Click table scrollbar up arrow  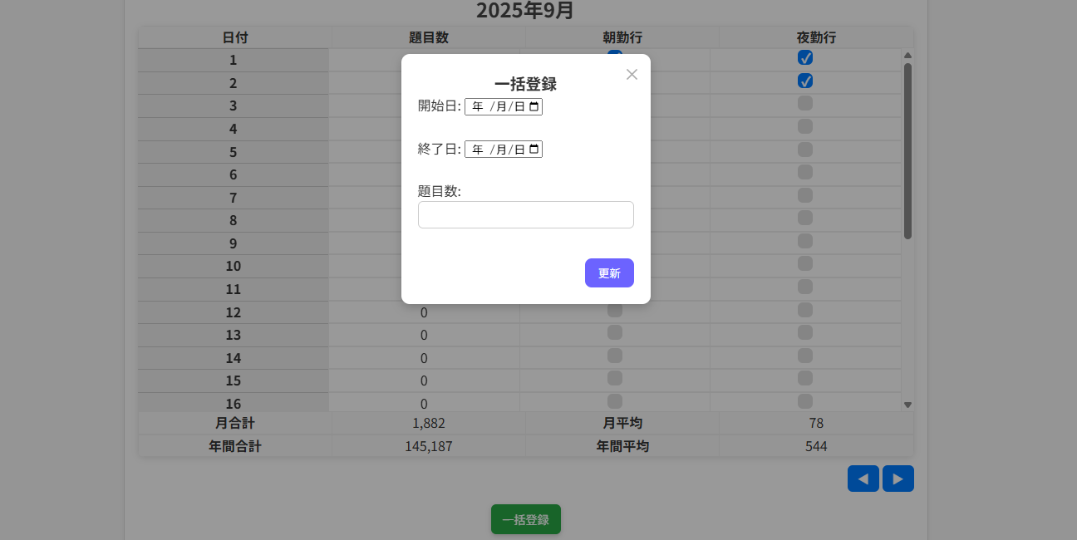[907, 55]
